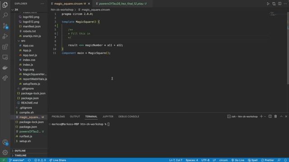Toggle Spell checker in status bar
Image resolution: width=289 pixels, height=162 pixels.
pos(253,160)
